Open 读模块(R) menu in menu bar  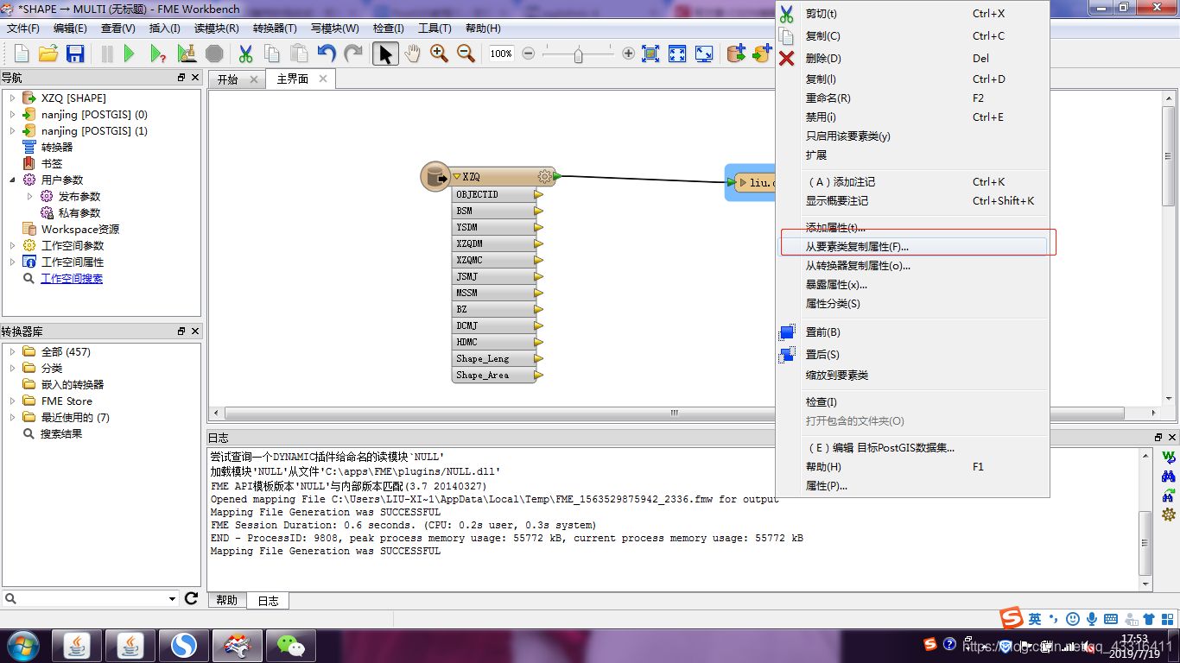point(217,28)
